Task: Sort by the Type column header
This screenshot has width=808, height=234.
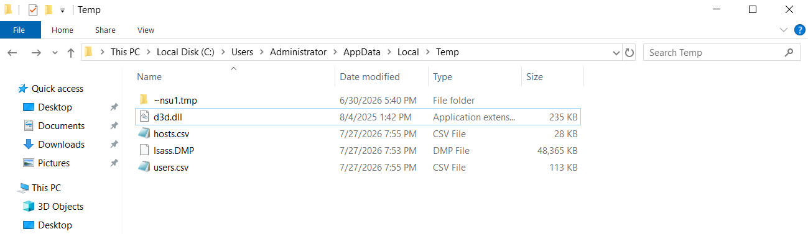Action: click(442, 77)
